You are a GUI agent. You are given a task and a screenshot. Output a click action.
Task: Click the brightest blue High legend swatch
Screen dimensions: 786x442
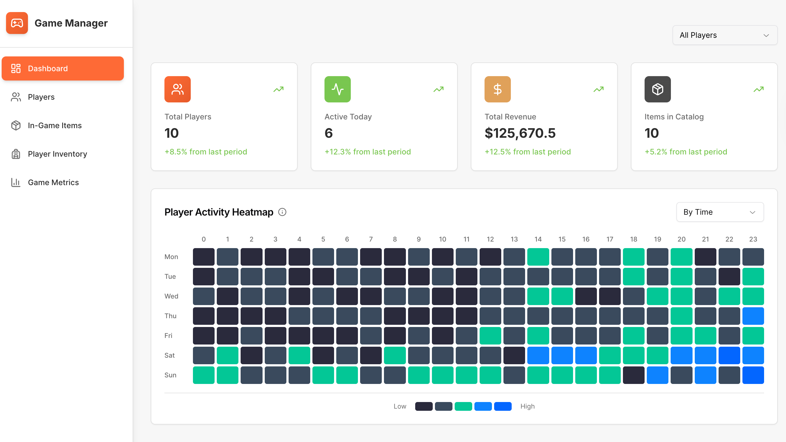point(503,406)
